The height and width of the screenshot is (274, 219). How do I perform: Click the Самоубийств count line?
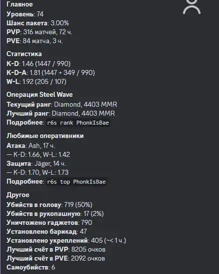pyautogui.click(x=31, y=268)
